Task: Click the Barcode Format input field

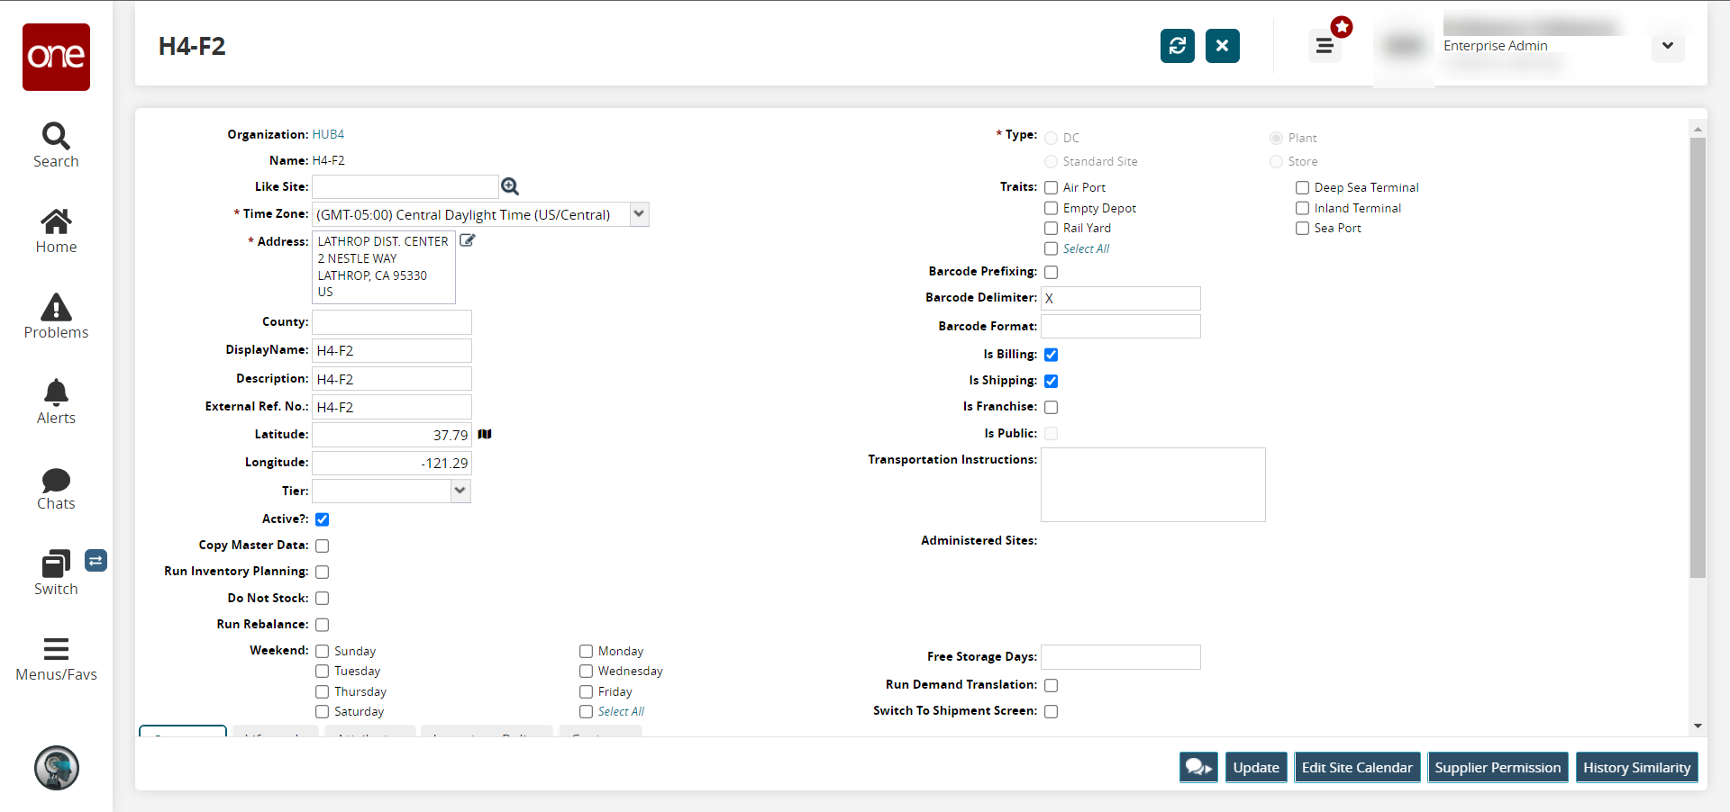Action: [x=1120, y=326]
